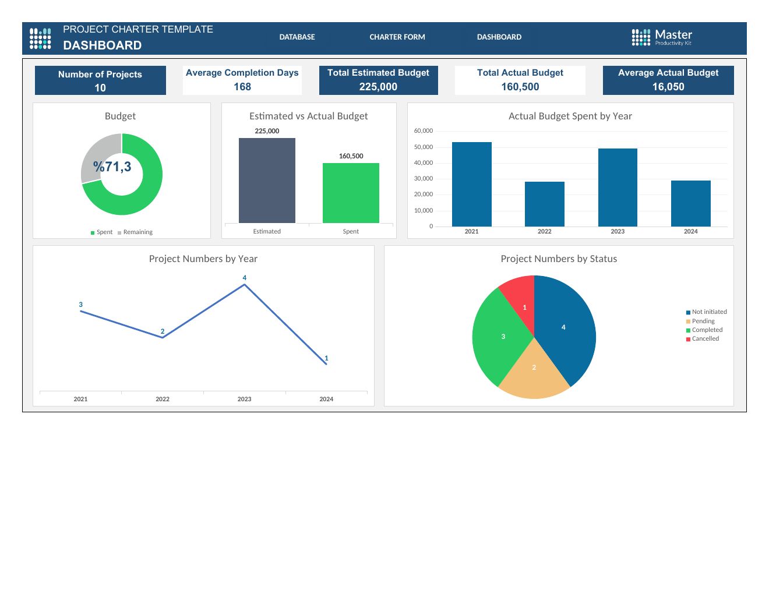Click the data point labeled 3 on line chart

(x=81, y=312)
